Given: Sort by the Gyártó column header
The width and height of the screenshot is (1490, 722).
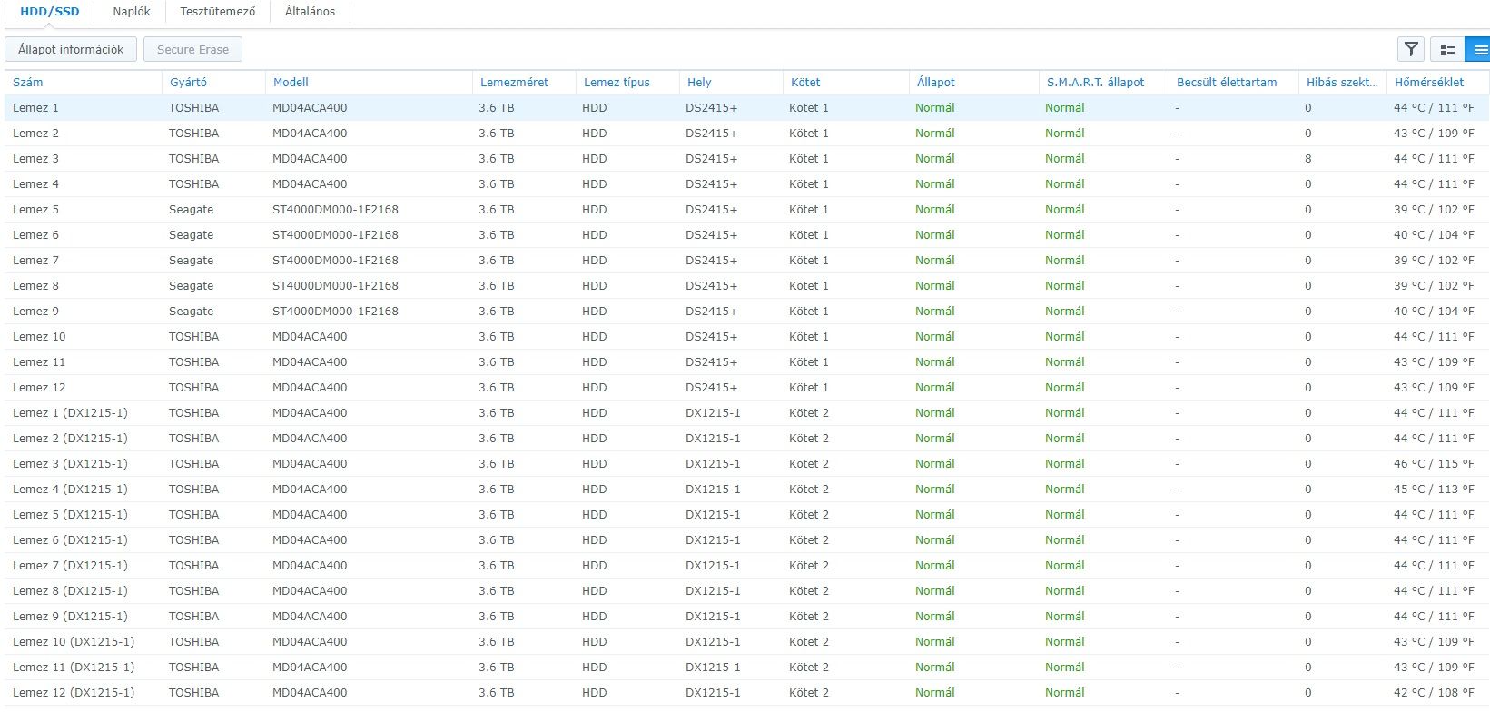Looking at the screenshot, I should 213,82.
